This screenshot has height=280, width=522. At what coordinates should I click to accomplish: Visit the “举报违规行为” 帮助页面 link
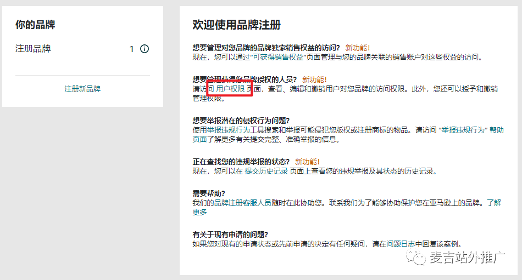click(471, 130)
